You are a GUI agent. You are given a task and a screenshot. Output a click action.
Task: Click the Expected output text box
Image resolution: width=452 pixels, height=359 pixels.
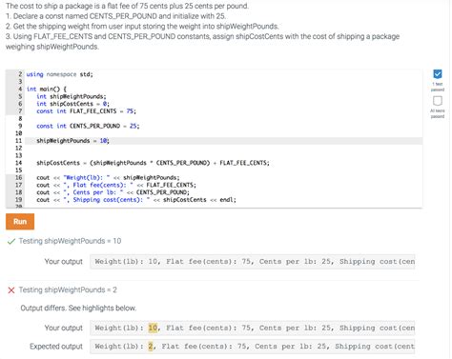(253, 347)
